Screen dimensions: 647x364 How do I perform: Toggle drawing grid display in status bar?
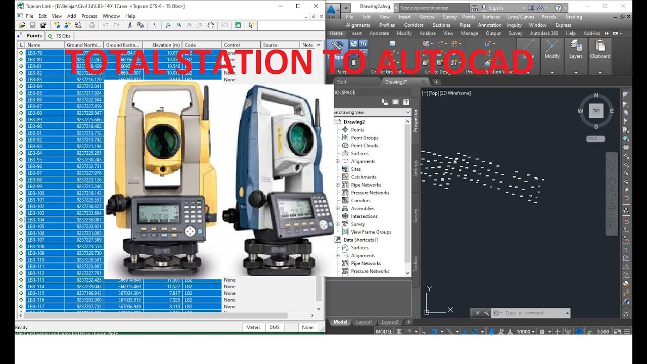click(399, 332)
